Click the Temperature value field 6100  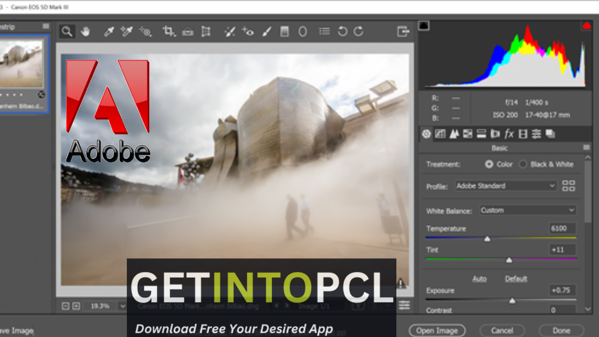(562, 228)
